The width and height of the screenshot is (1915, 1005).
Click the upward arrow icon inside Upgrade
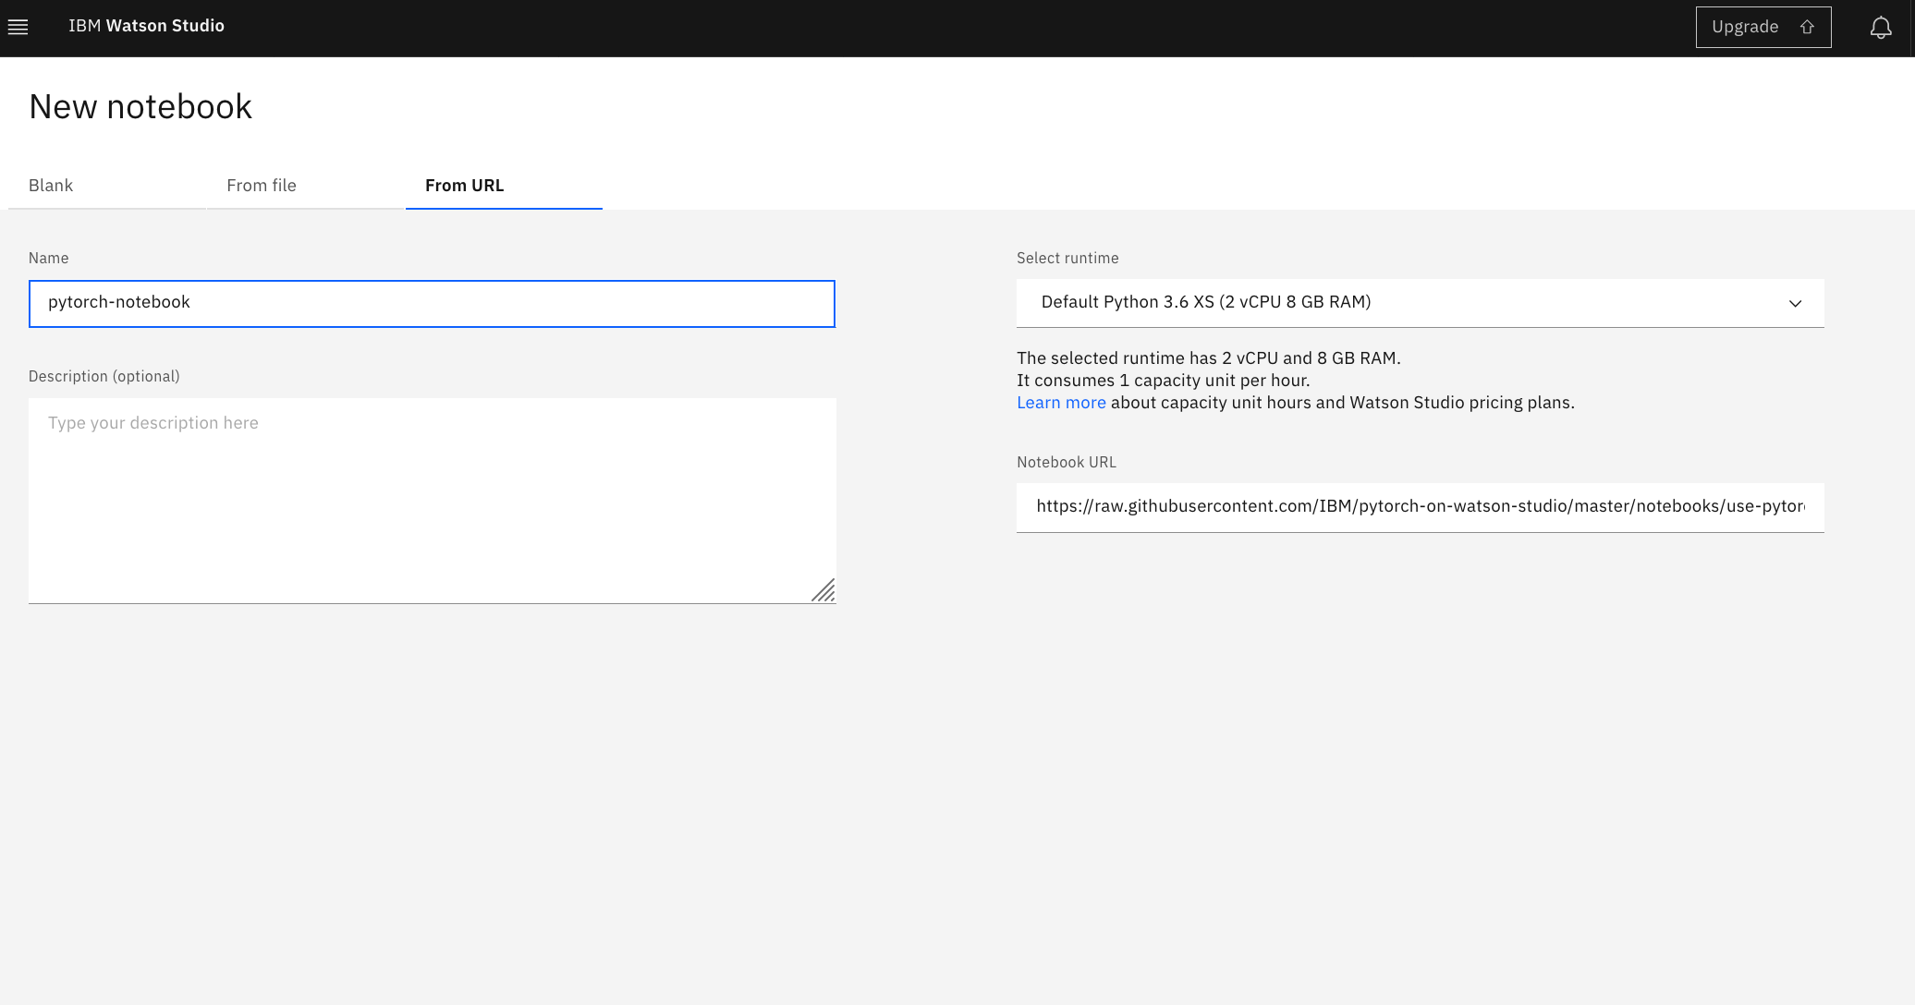(1807, 28)
